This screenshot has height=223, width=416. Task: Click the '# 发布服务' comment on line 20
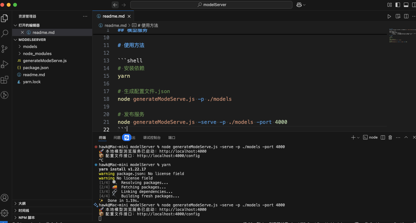[x=131, y=115]
